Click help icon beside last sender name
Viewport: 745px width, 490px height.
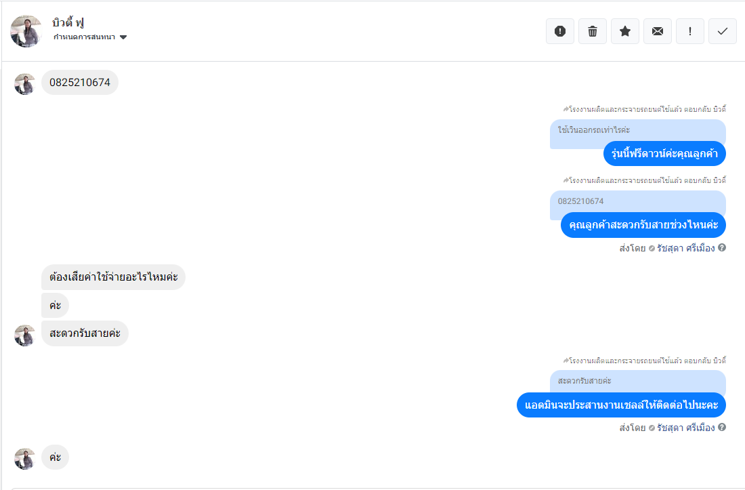(722, 427)
